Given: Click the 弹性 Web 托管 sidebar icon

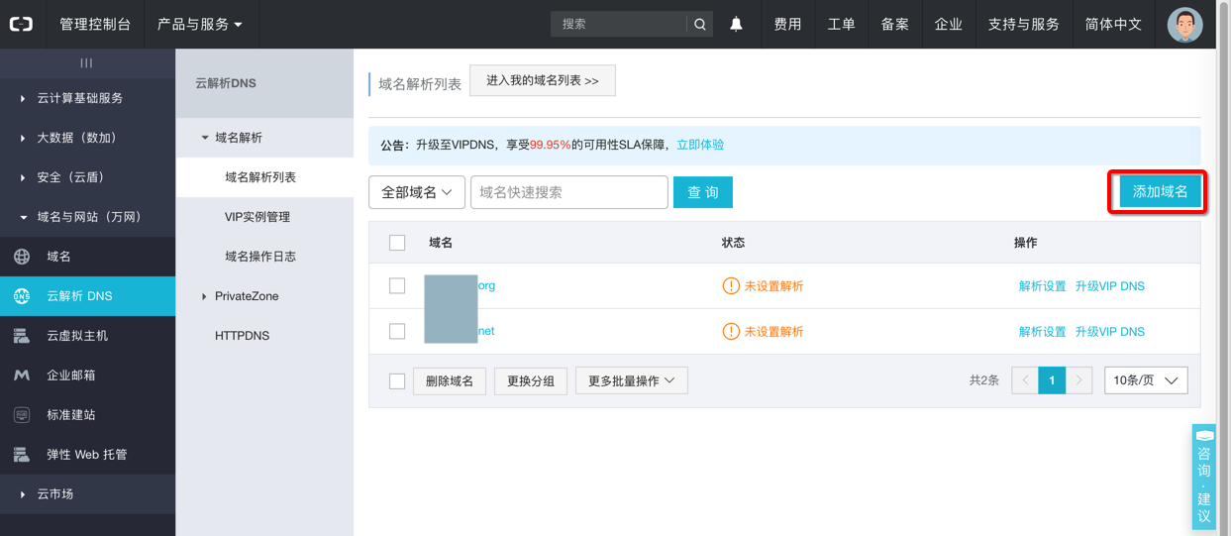Looking at the screenshot, I should [22, 455].
